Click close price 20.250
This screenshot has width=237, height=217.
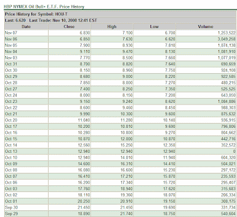click(84, 202)
